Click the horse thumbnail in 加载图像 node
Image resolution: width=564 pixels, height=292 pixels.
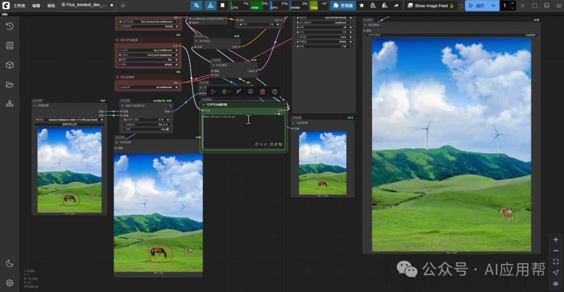pos(69,170)
